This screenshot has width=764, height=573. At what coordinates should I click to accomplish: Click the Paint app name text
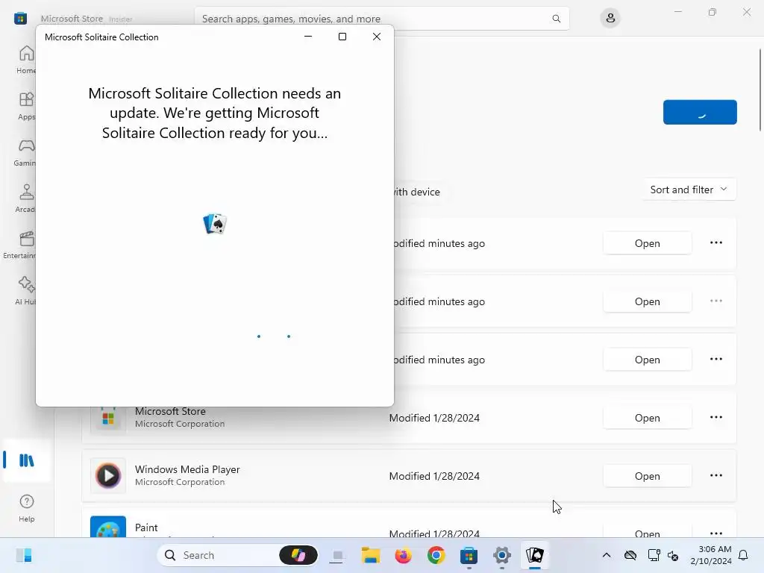point(146,527)
